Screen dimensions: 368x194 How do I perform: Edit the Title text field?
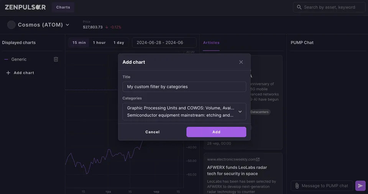[184, 87]
